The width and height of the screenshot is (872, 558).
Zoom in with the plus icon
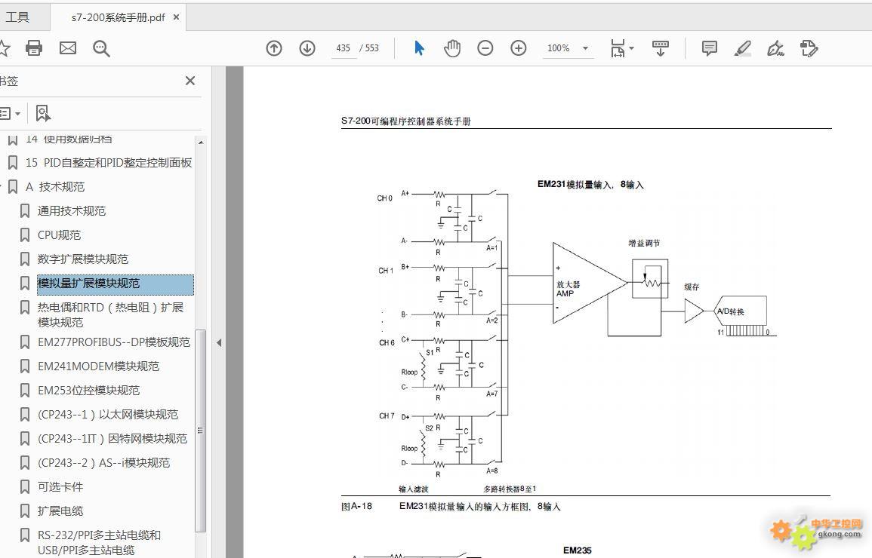point(519,48)
